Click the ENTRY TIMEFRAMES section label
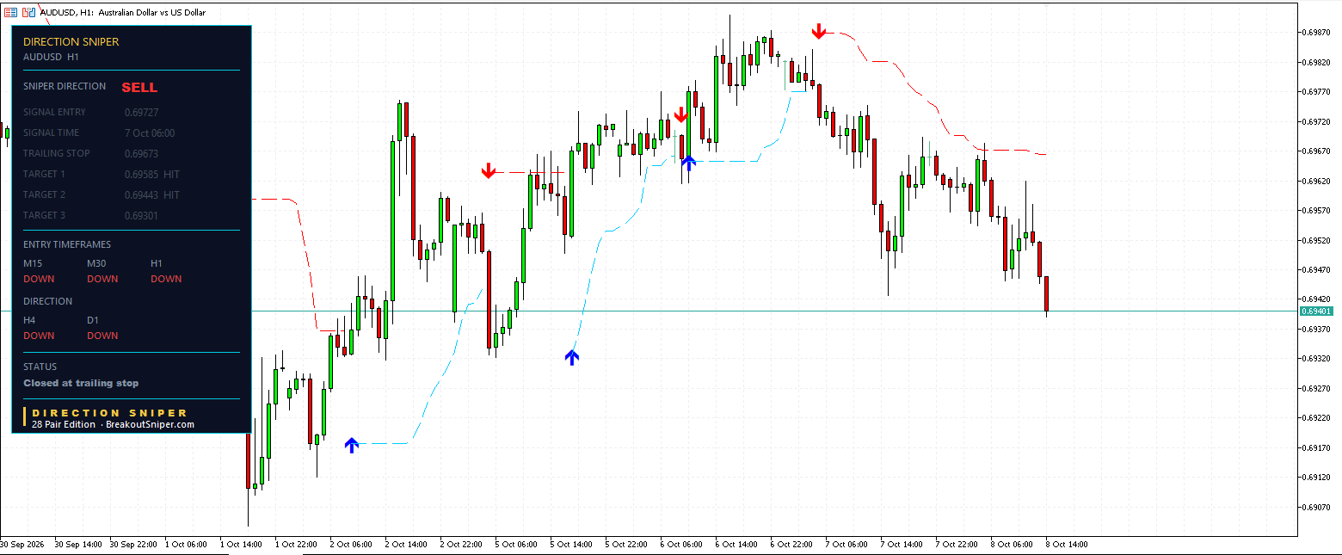Image resolution: width=1342 pixels, height=555 pixels. click(67, 244)
